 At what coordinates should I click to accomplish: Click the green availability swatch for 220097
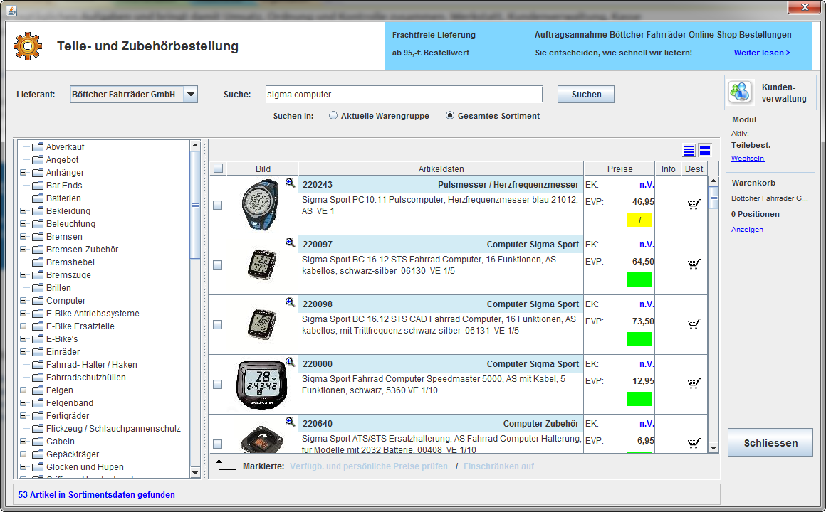tap(639, 279)
